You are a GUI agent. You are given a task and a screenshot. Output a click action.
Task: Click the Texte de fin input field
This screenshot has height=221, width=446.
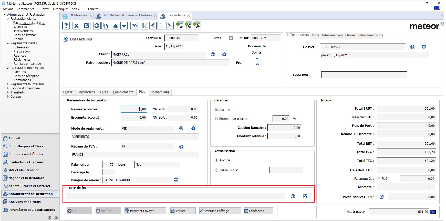tap(175, 196)
